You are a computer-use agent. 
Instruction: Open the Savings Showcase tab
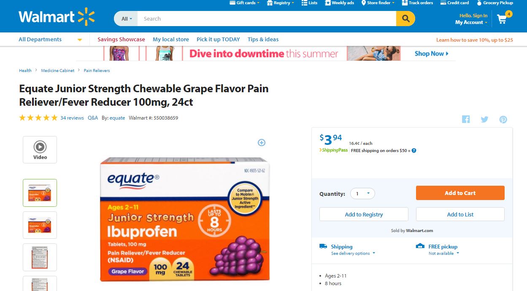pyautogui.click(x=121, y=40)
